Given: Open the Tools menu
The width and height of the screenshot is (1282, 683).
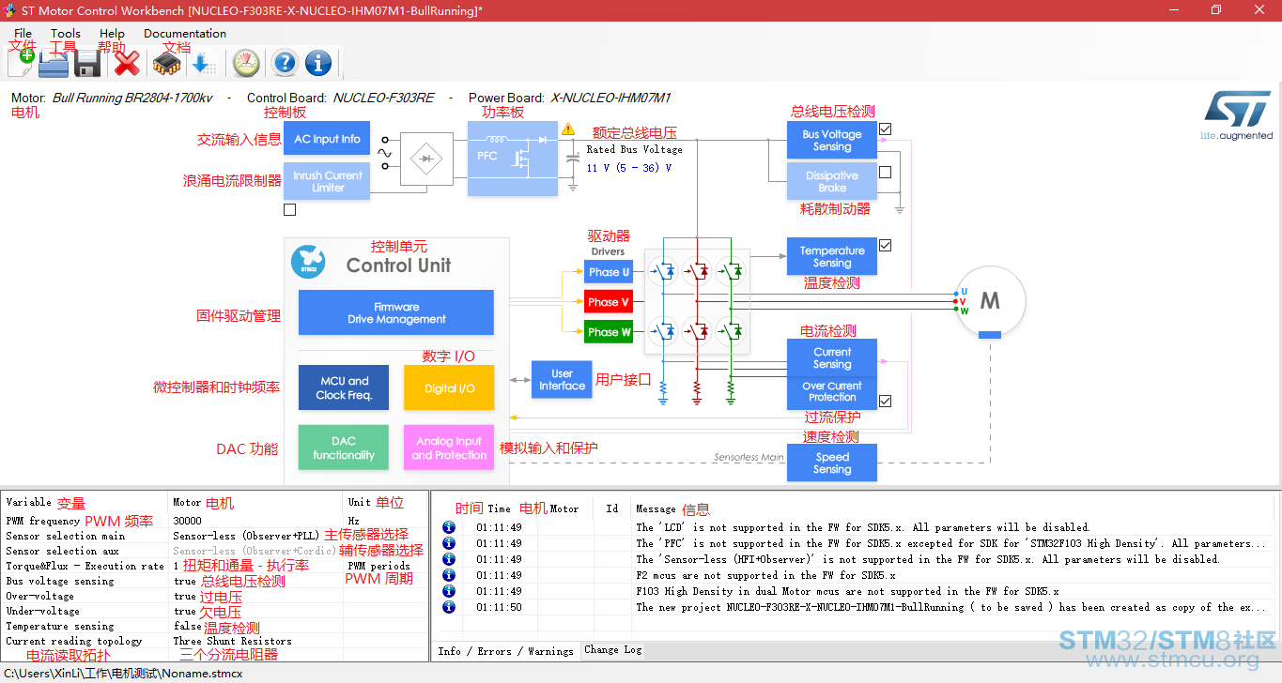Looking at the screenshot, I should [66, 33].
